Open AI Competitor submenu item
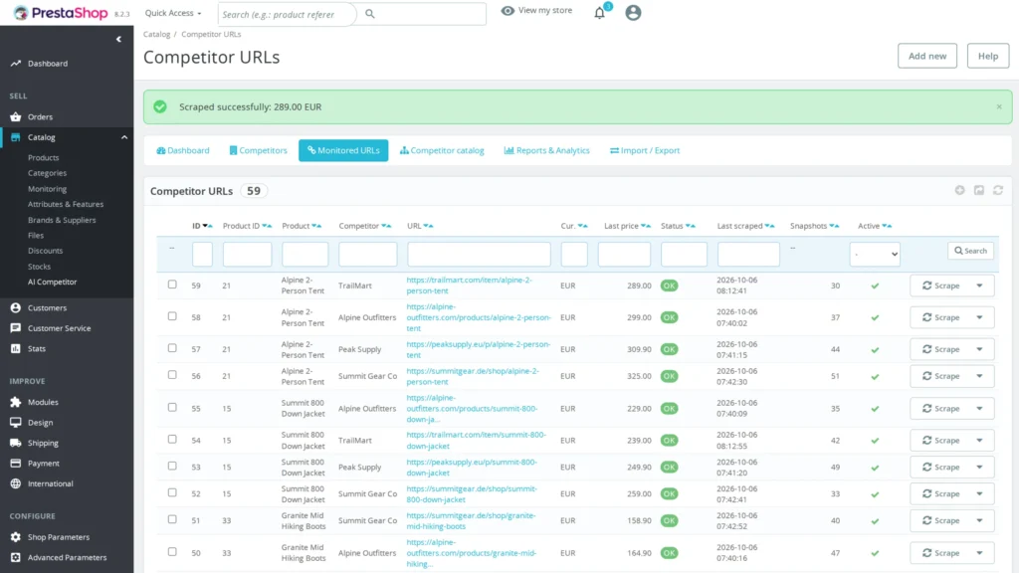This screenshot has width=1019, height=573. point(52,282)
